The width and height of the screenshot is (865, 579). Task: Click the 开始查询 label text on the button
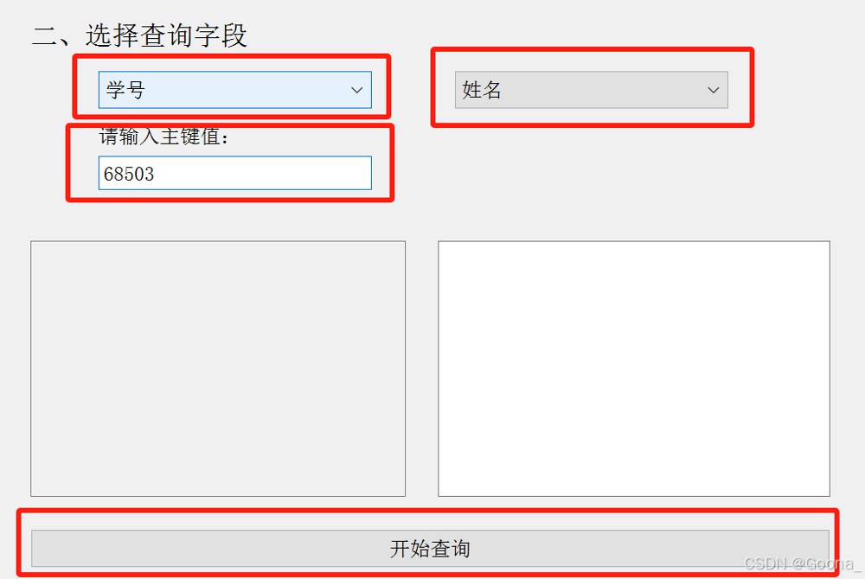[x=430, y=549]
